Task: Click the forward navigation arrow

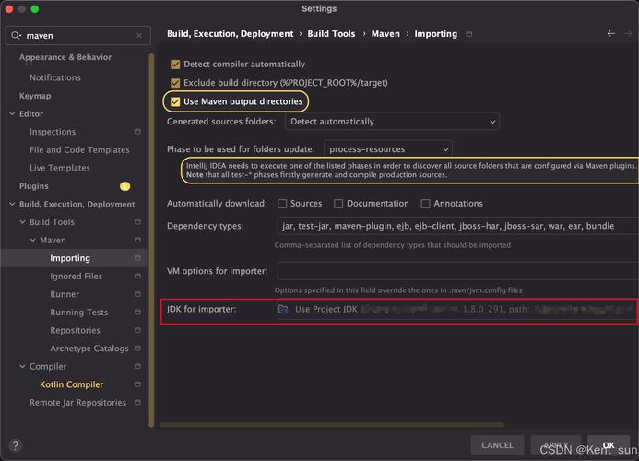Action: click(630, 34)
